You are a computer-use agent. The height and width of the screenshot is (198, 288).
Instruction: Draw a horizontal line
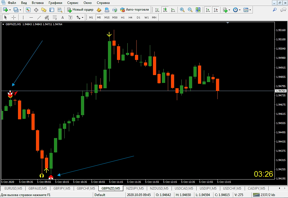coord(31,18)
